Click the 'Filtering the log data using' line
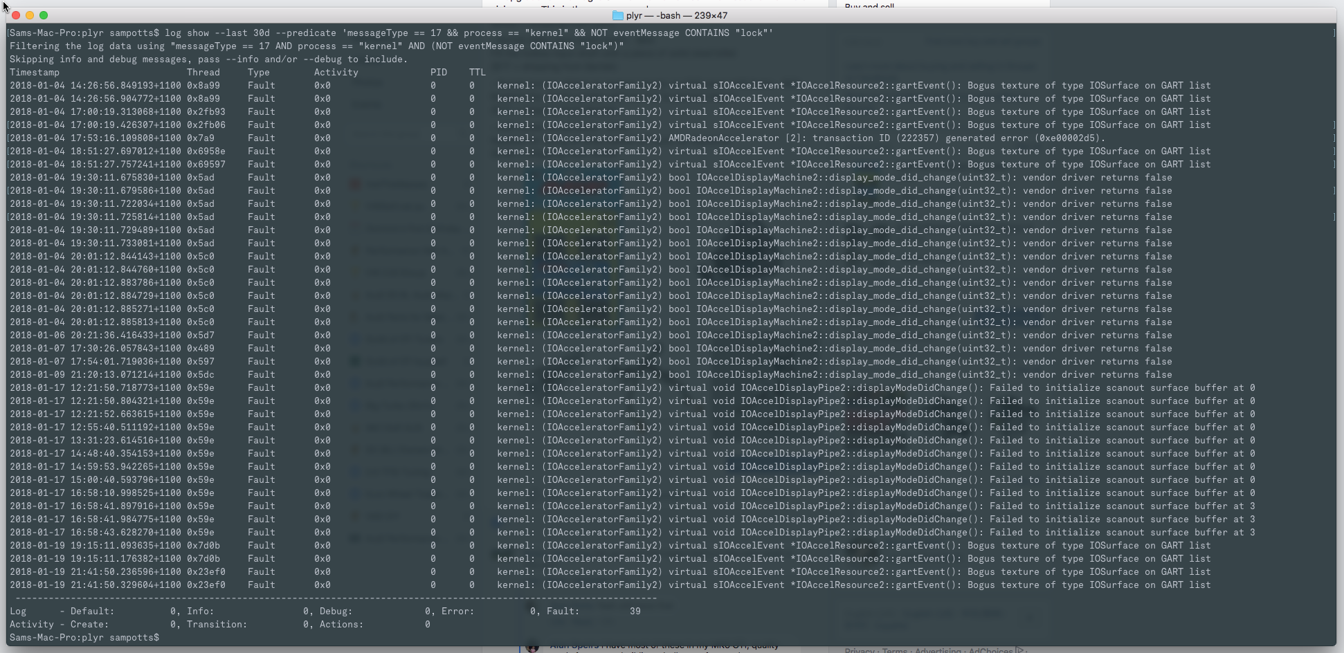Viewport: 1344px width, 653px height. [317, 46]
